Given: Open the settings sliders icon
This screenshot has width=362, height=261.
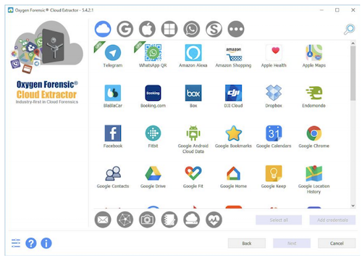Looking at the screenshot, I should coord(16,243).
